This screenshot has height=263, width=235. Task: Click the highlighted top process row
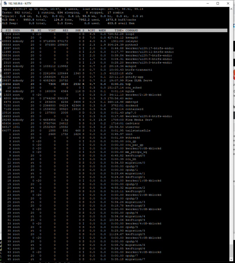point(115,84)
